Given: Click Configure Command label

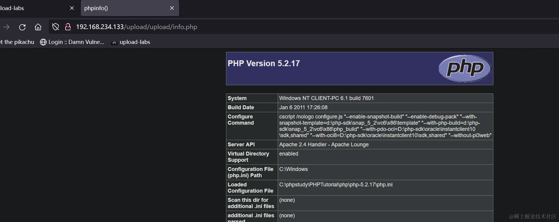Looking at the screenshot, I should pyautogui.click(x=241, y=120).
